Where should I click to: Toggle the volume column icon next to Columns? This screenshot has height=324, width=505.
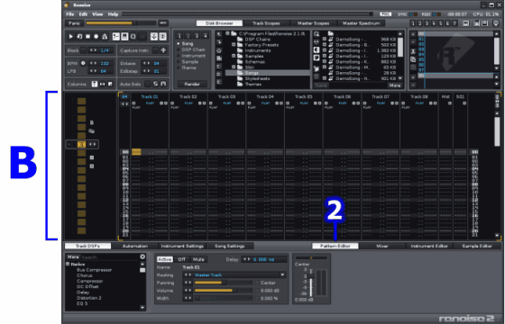tap(95, 84)
